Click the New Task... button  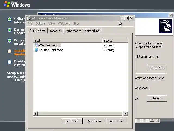tap(117, 121)
